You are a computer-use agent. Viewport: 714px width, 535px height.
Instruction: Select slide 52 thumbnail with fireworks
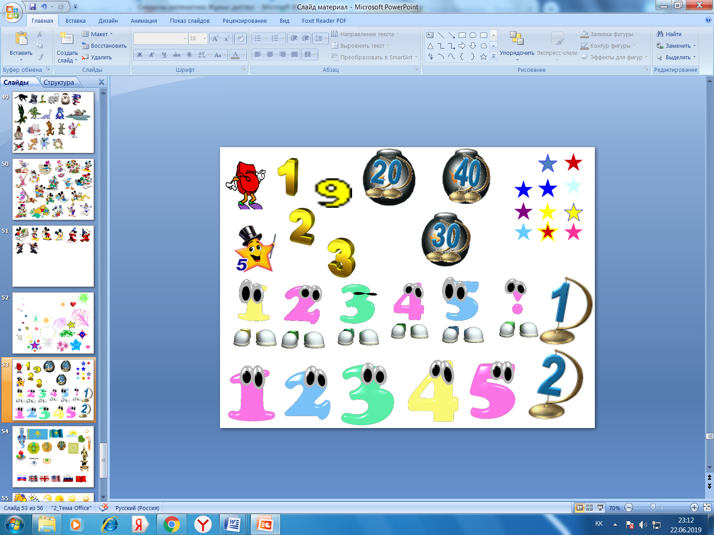[x=53, y=323]
